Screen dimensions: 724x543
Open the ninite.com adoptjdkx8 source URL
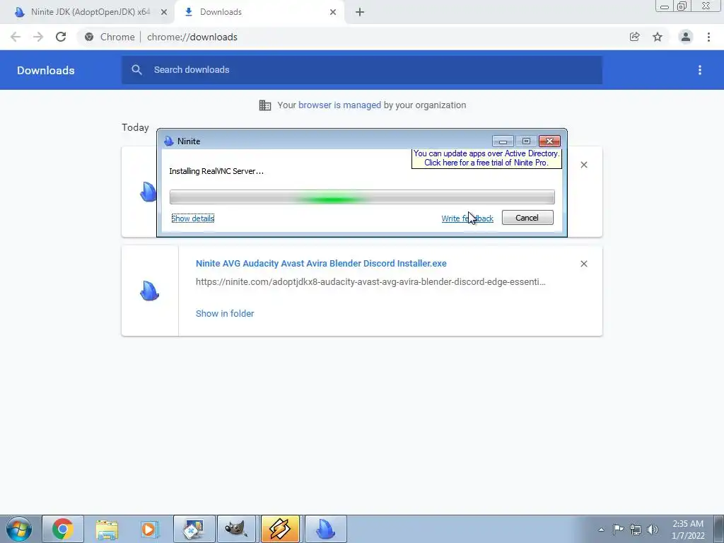coord(370,281)
